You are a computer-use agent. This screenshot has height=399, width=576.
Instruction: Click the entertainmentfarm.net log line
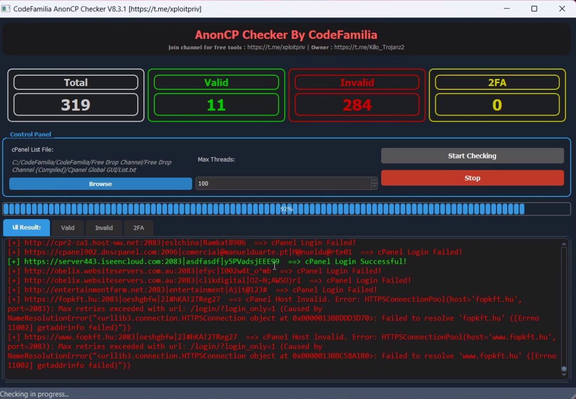192,289
